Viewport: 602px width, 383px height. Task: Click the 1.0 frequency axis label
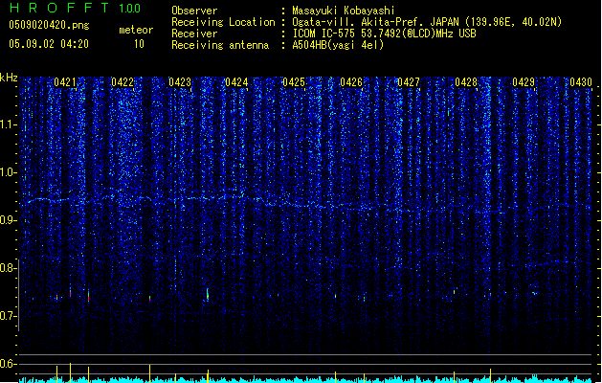point(9,172)
